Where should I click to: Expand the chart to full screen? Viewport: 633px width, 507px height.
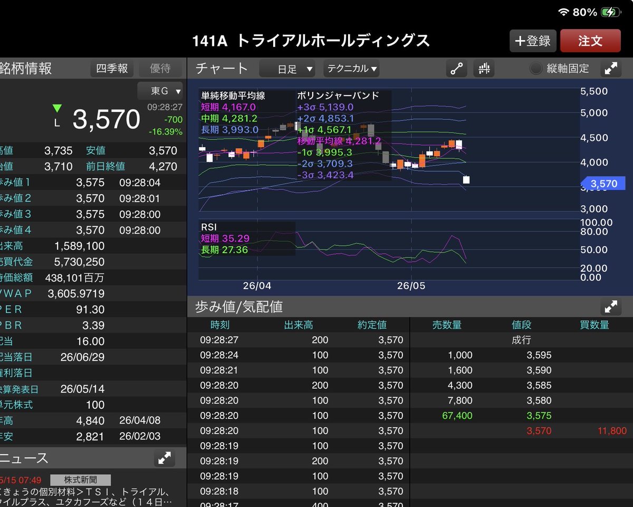611,68
